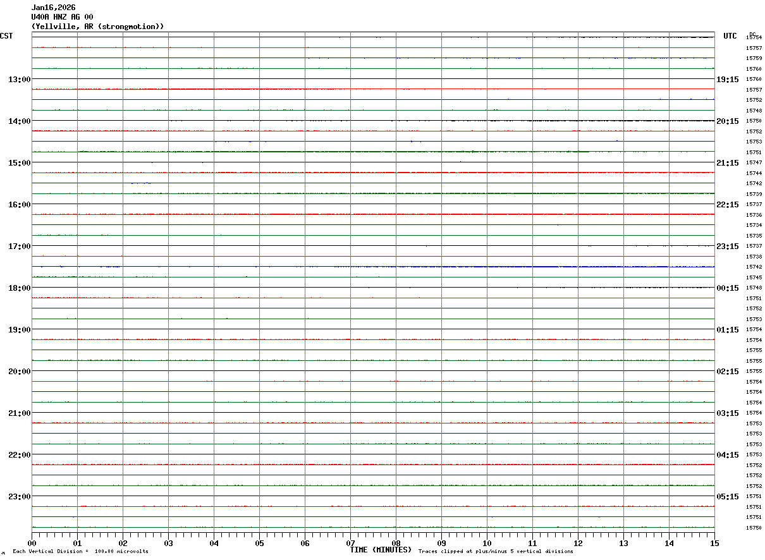This screenshot has height=560, width=765.
Task: Click minute tick label 01 on the axis
Action: [x=77, y=543]
